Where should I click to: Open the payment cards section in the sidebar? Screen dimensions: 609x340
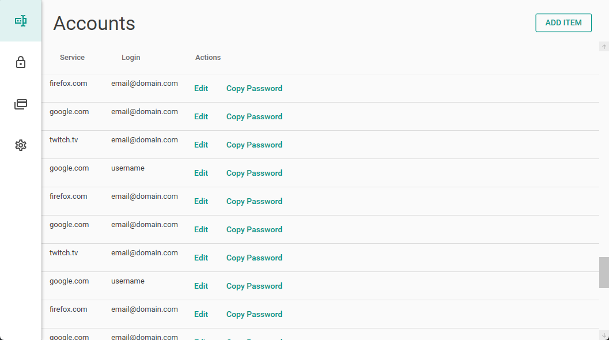point(21,104)
